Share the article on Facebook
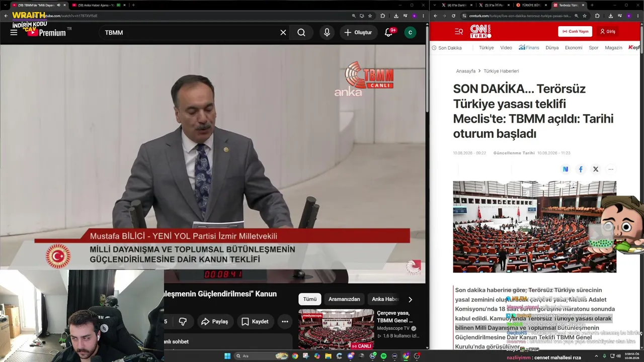Image resolution: width=644 pixels, height=362 pixels. click(x=581, y=169)
